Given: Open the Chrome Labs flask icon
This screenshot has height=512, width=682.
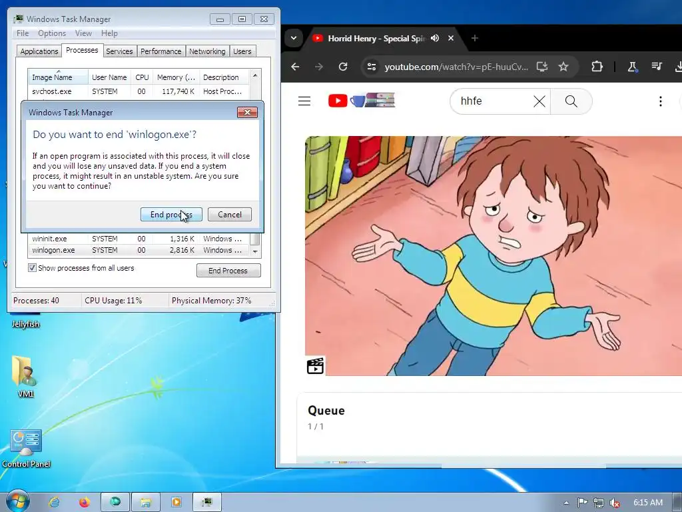Looking at the screenshot, I should [632, 67].
